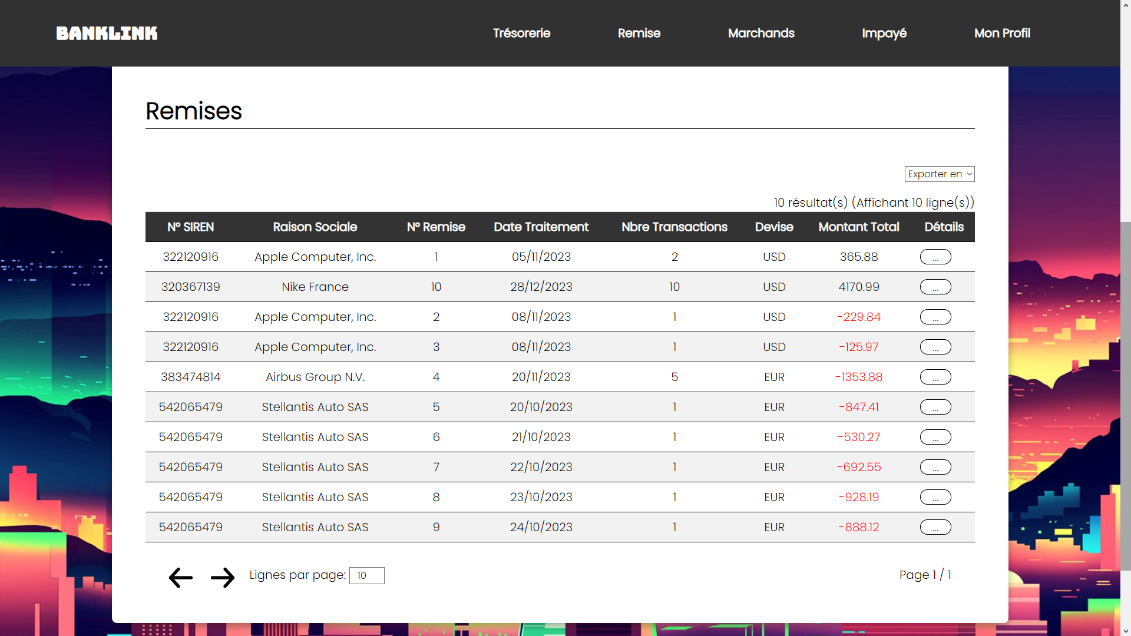The height and width of the screenshot is (636, 1131).
Task: Click the 10 résultat(s) summary text
Action: pos(874,203)
